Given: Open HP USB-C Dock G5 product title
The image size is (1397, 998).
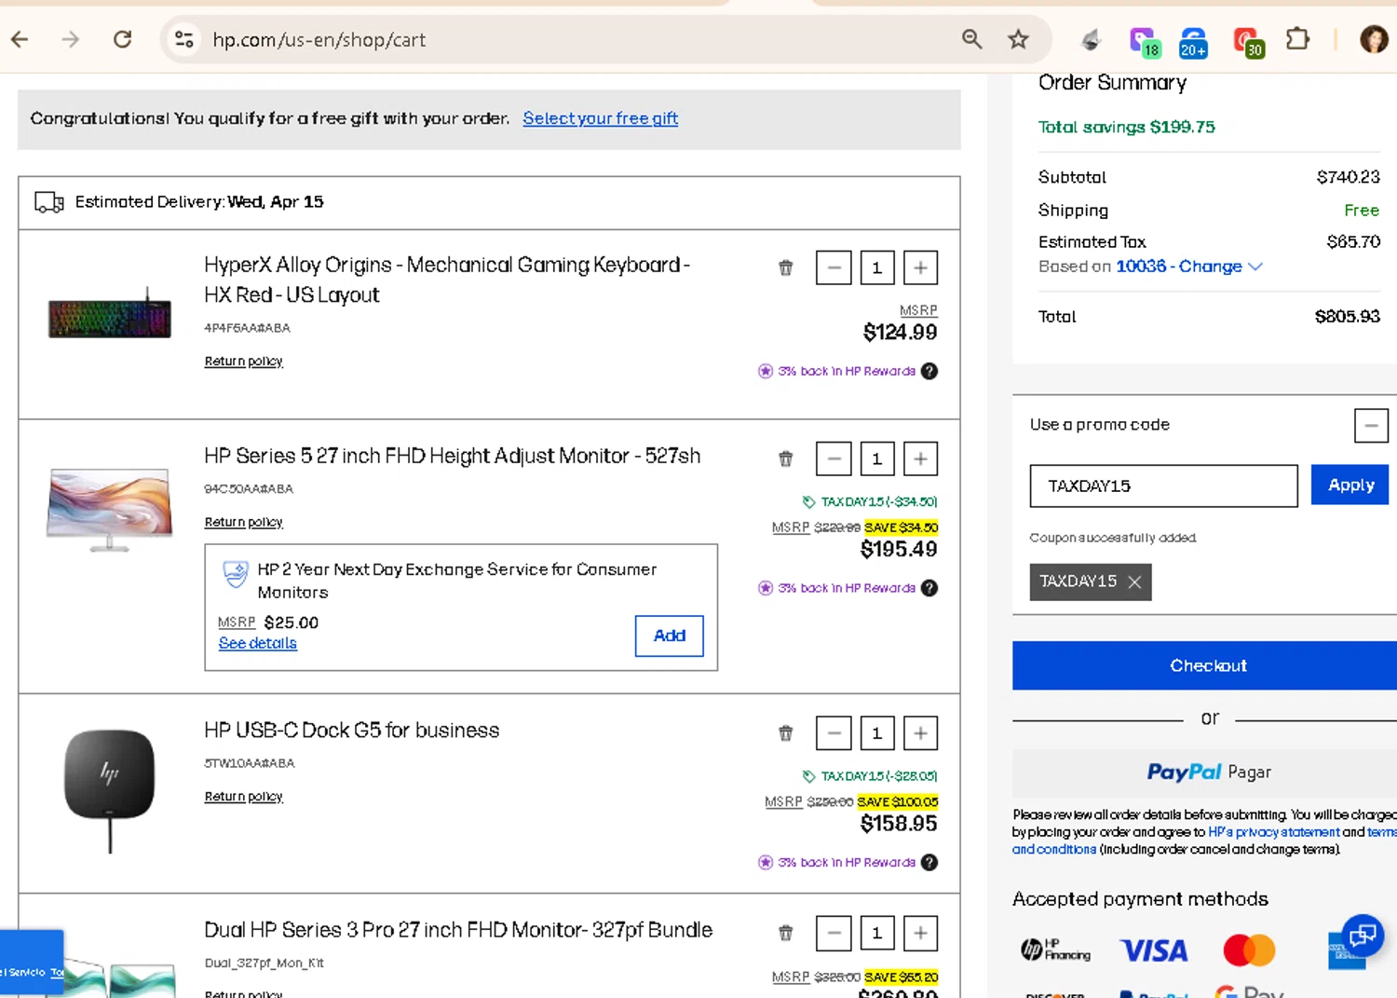Looking at the screenshot, I should click(351, 731).
